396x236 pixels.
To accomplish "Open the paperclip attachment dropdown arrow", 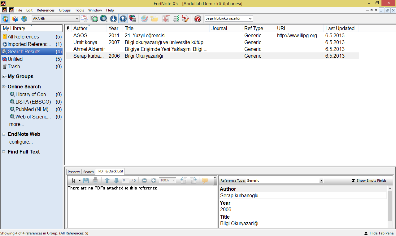I will coord(80,180).
